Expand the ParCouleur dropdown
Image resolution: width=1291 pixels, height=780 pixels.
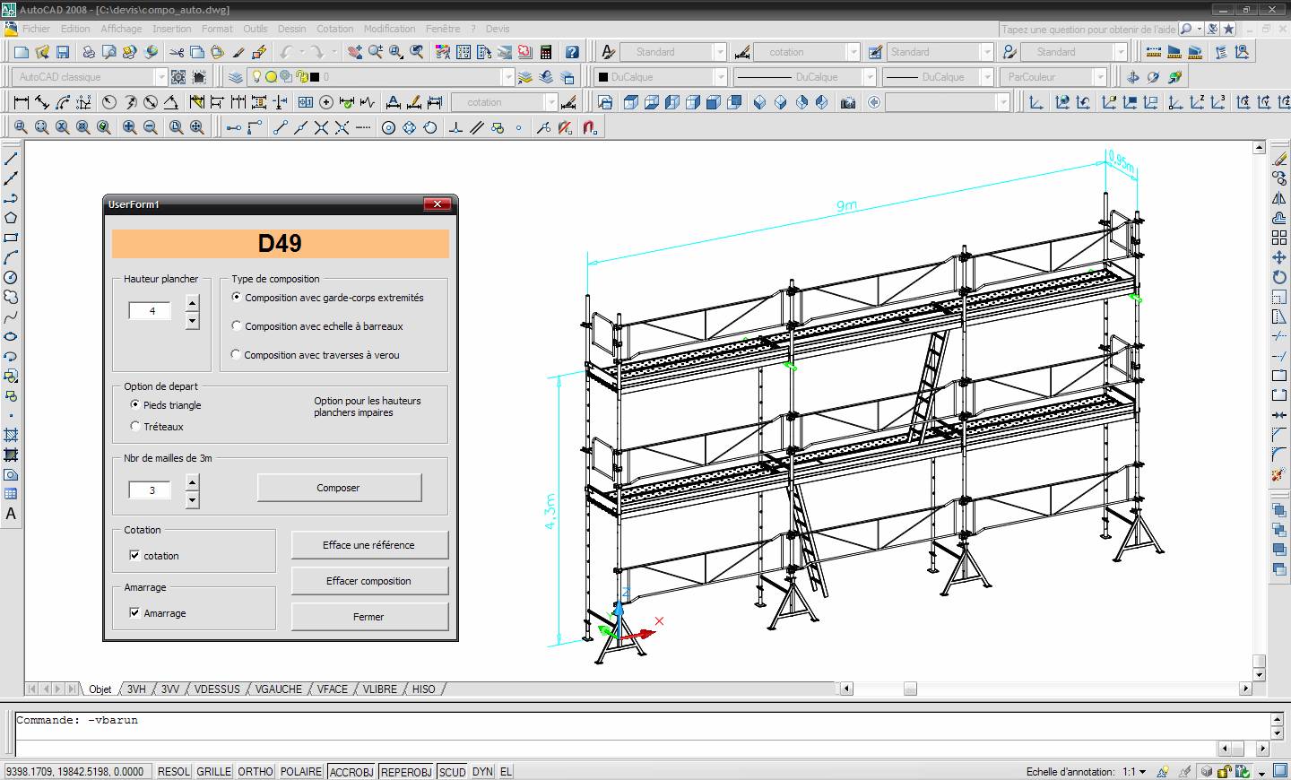tap(1099, 77)
